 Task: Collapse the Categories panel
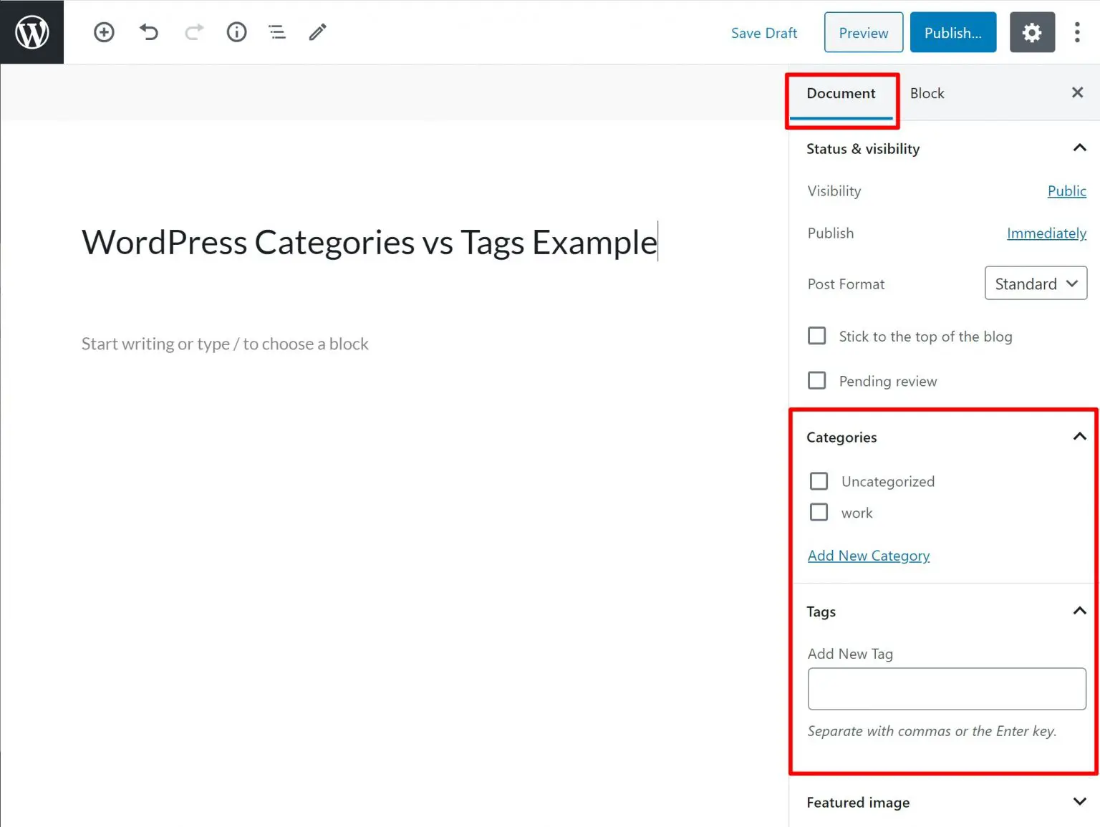(x=1079, y=437)
